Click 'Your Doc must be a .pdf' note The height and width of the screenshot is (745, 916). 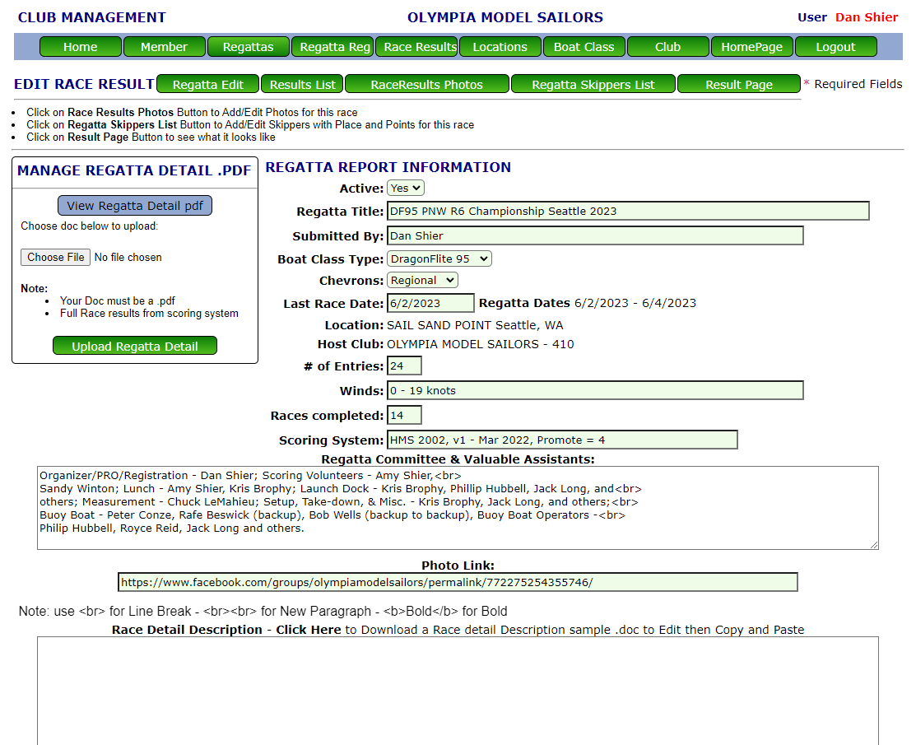pyautogui.click(x=118, y=301)
